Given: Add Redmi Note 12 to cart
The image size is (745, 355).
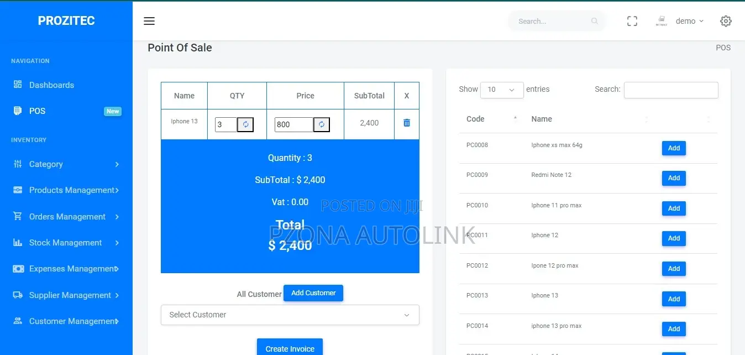Looking at the screenshot, I should point(674,178).
